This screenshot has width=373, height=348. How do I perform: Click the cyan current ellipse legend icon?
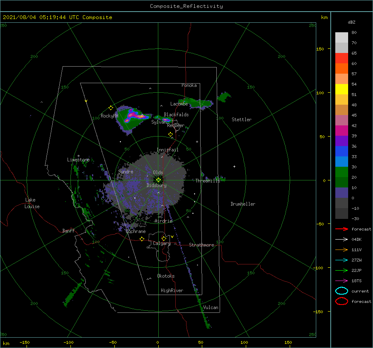click(342, 291)
